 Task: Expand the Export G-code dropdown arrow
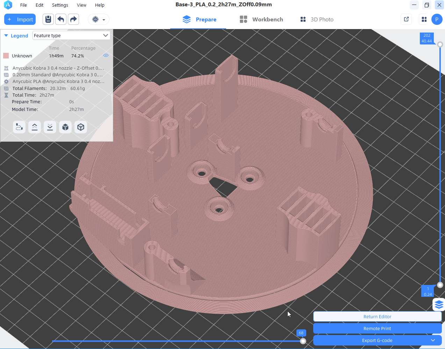(x=433, y=340)
